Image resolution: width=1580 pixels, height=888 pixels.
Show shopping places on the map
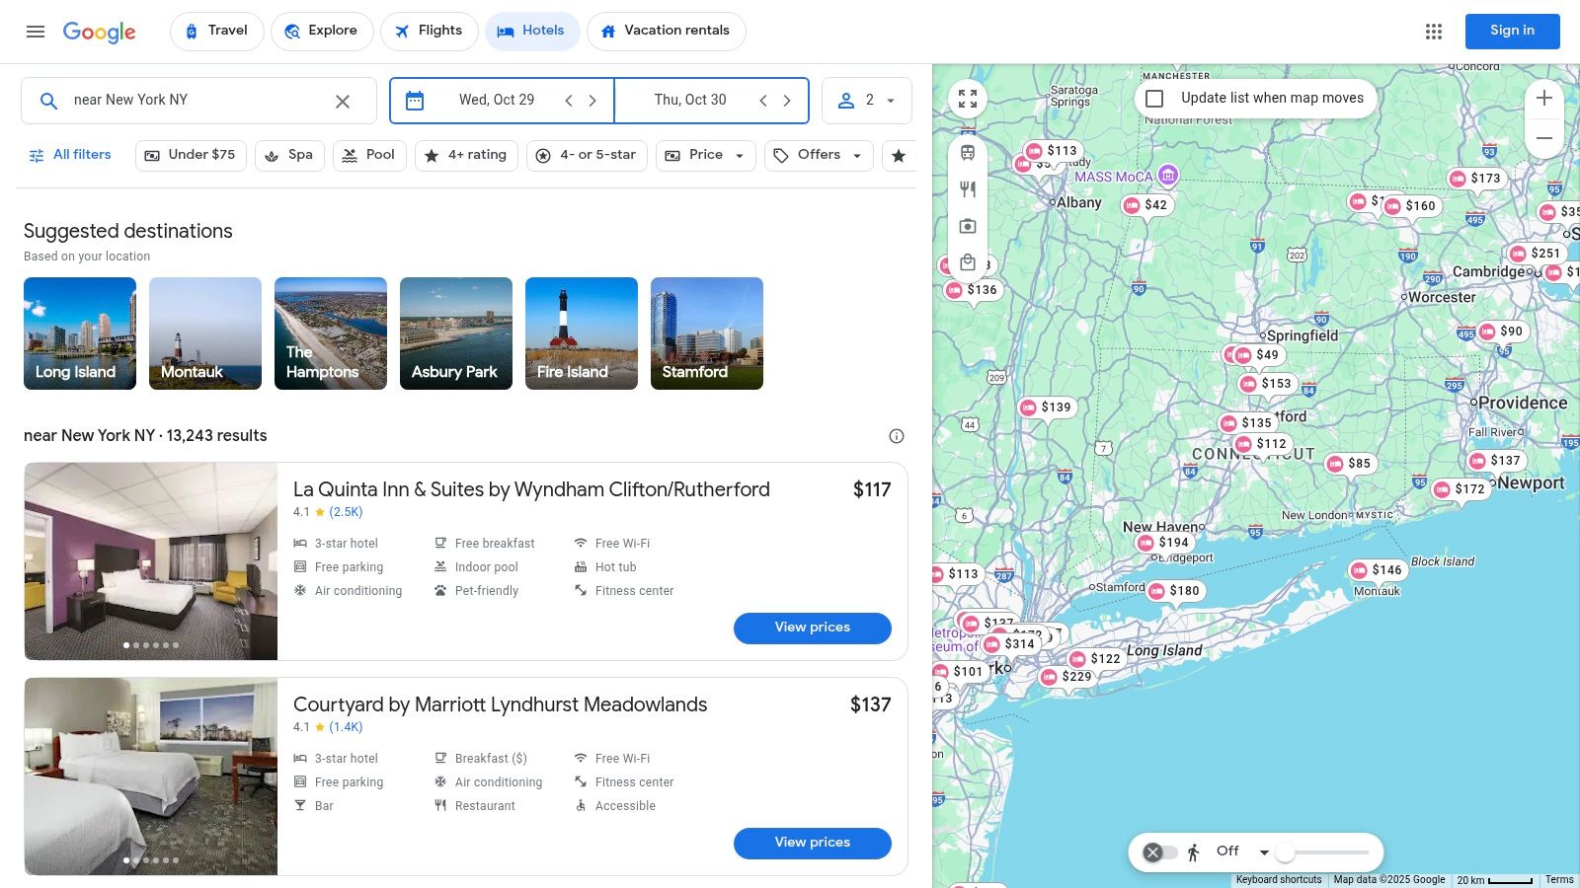click(968, 262)
